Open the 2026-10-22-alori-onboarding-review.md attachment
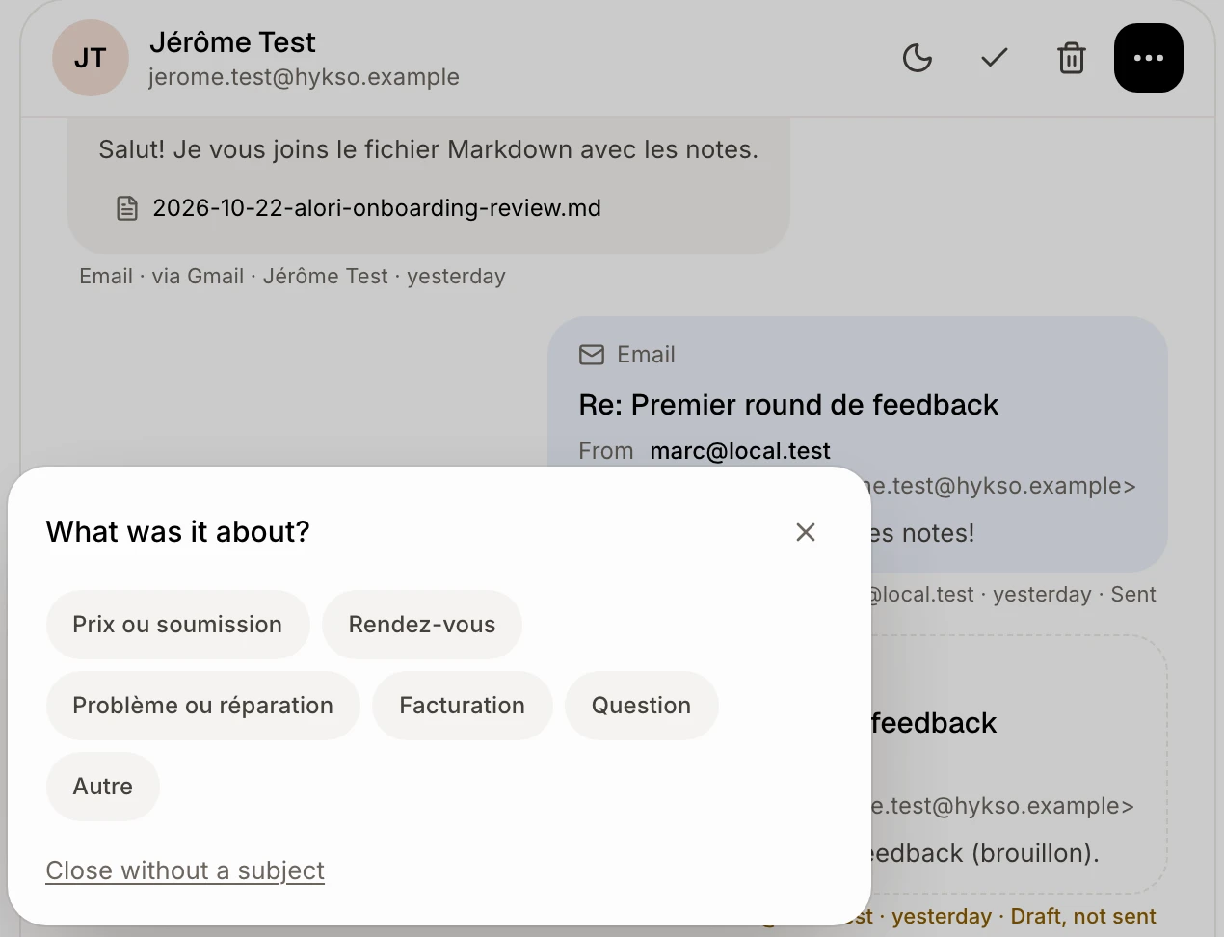This screenshot has width=1224, height=937. [x=377, y=208]
